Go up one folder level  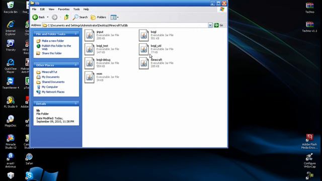(x=66, y=17)
